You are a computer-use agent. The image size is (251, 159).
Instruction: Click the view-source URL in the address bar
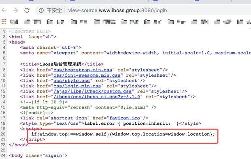coord(117,10)
